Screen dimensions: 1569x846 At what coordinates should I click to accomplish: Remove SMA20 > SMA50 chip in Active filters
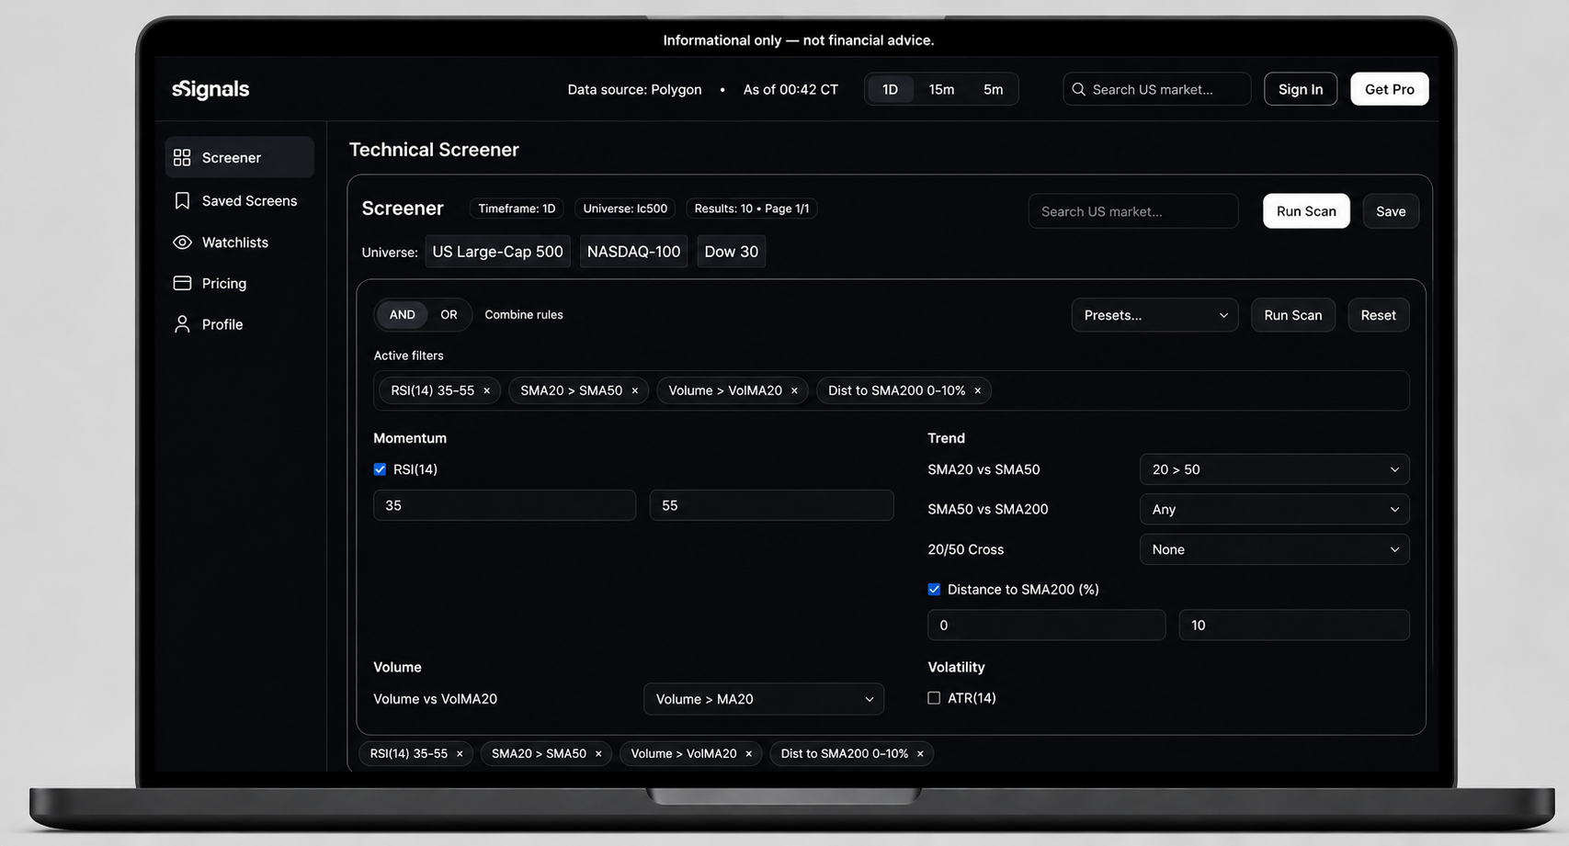tap(634, 391)
